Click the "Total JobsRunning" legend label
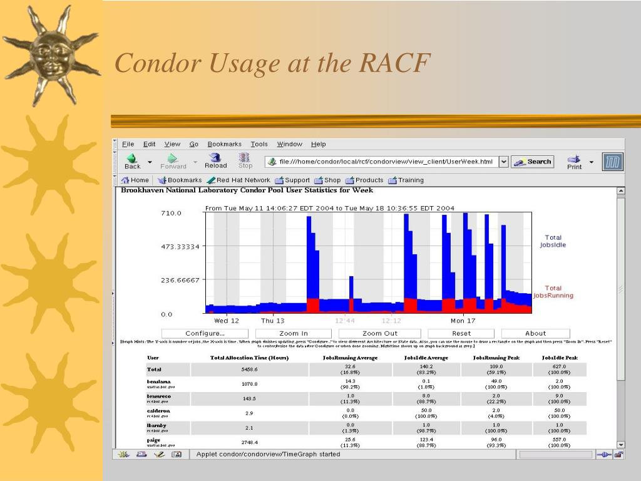This screenshot has height=481, width=641. (553, 292)
